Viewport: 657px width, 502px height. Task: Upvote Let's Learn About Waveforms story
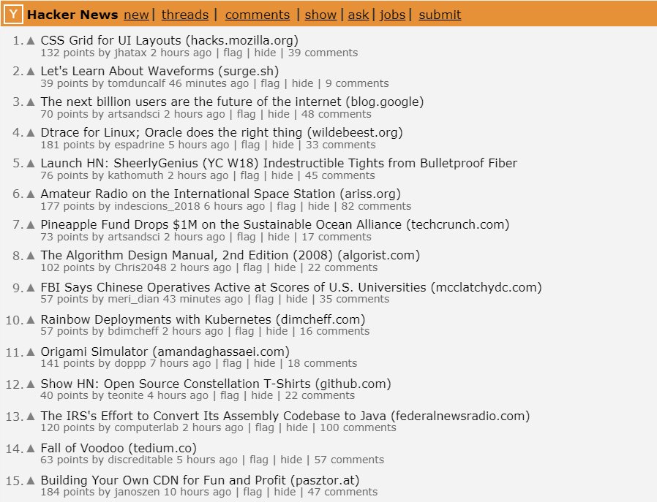point(31,71)
